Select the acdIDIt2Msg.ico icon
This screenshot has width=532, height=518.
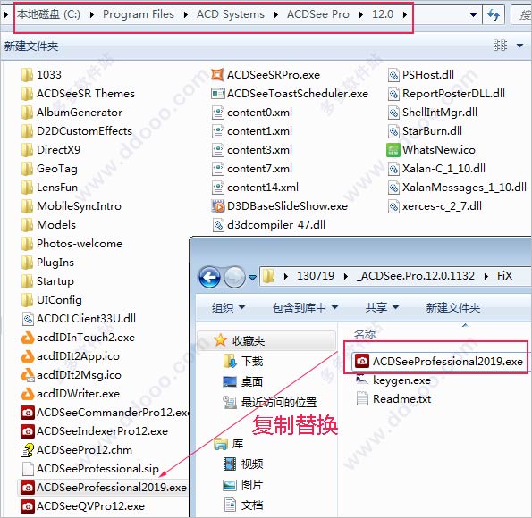coord(28,375)
